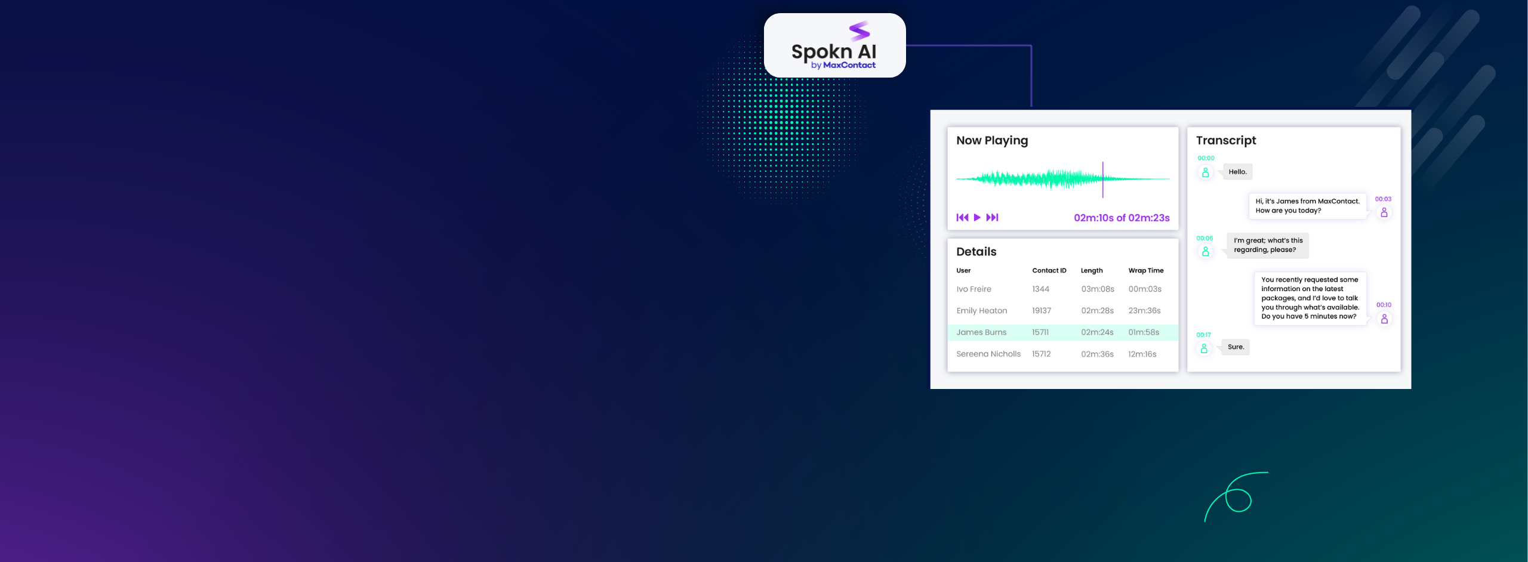
Task: Click the 12m:16s wrap time
Action: tap(1142, 354)
